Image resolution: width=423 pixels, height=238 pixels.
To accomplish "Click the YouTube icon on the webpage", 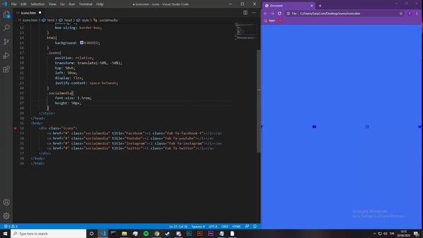I will point(315,127).
